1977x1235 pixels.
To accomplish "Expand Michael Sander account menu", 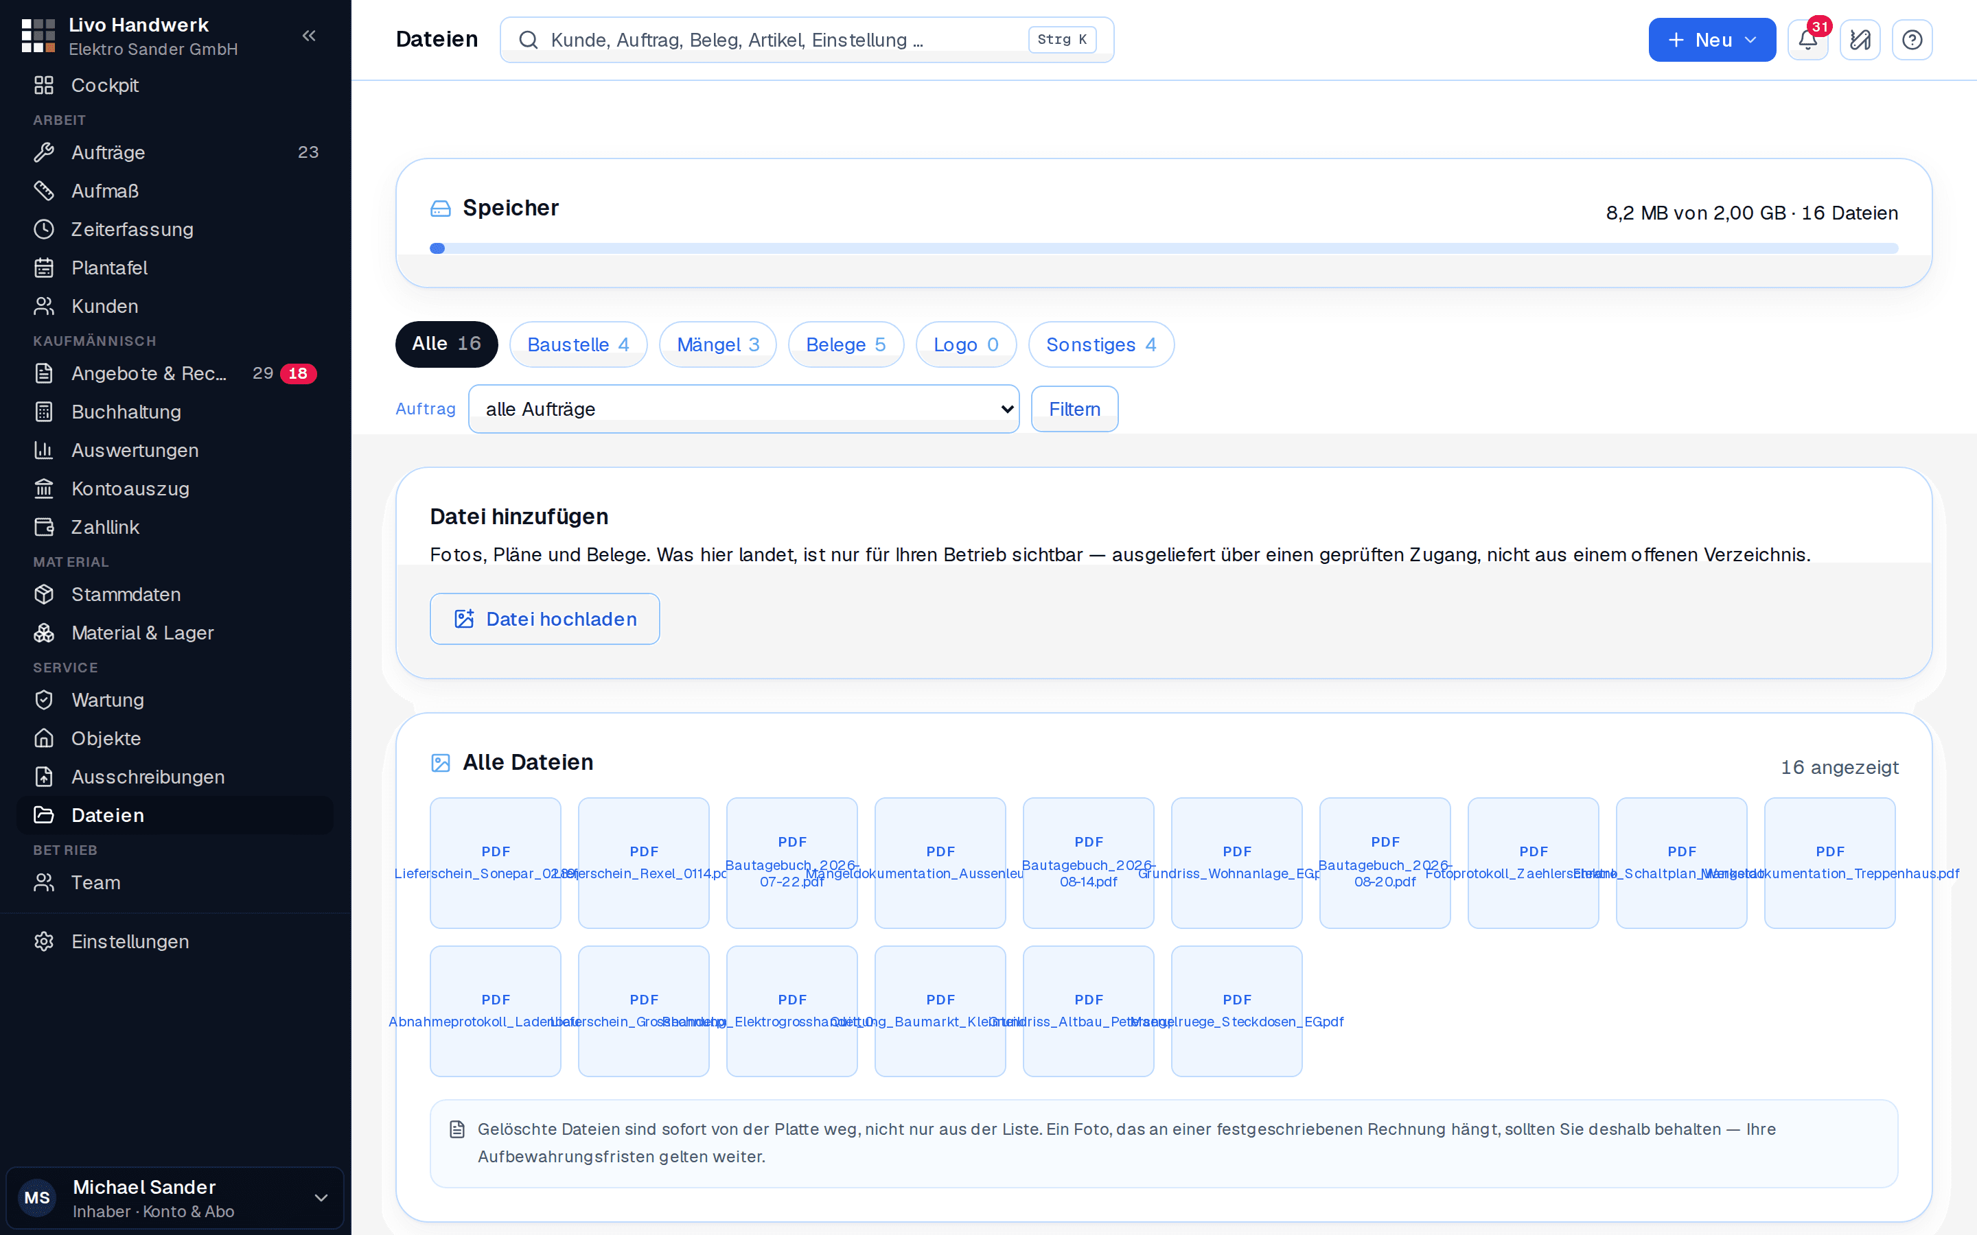I will (175, 1197).
